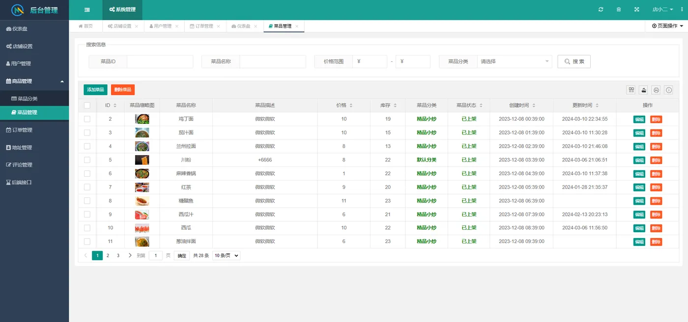Image resolution: width=688 pixels, height=322 pixels.
Task: Open the 店小二 user dropdown
Action: pyautogui.click(x=663, y=9)
